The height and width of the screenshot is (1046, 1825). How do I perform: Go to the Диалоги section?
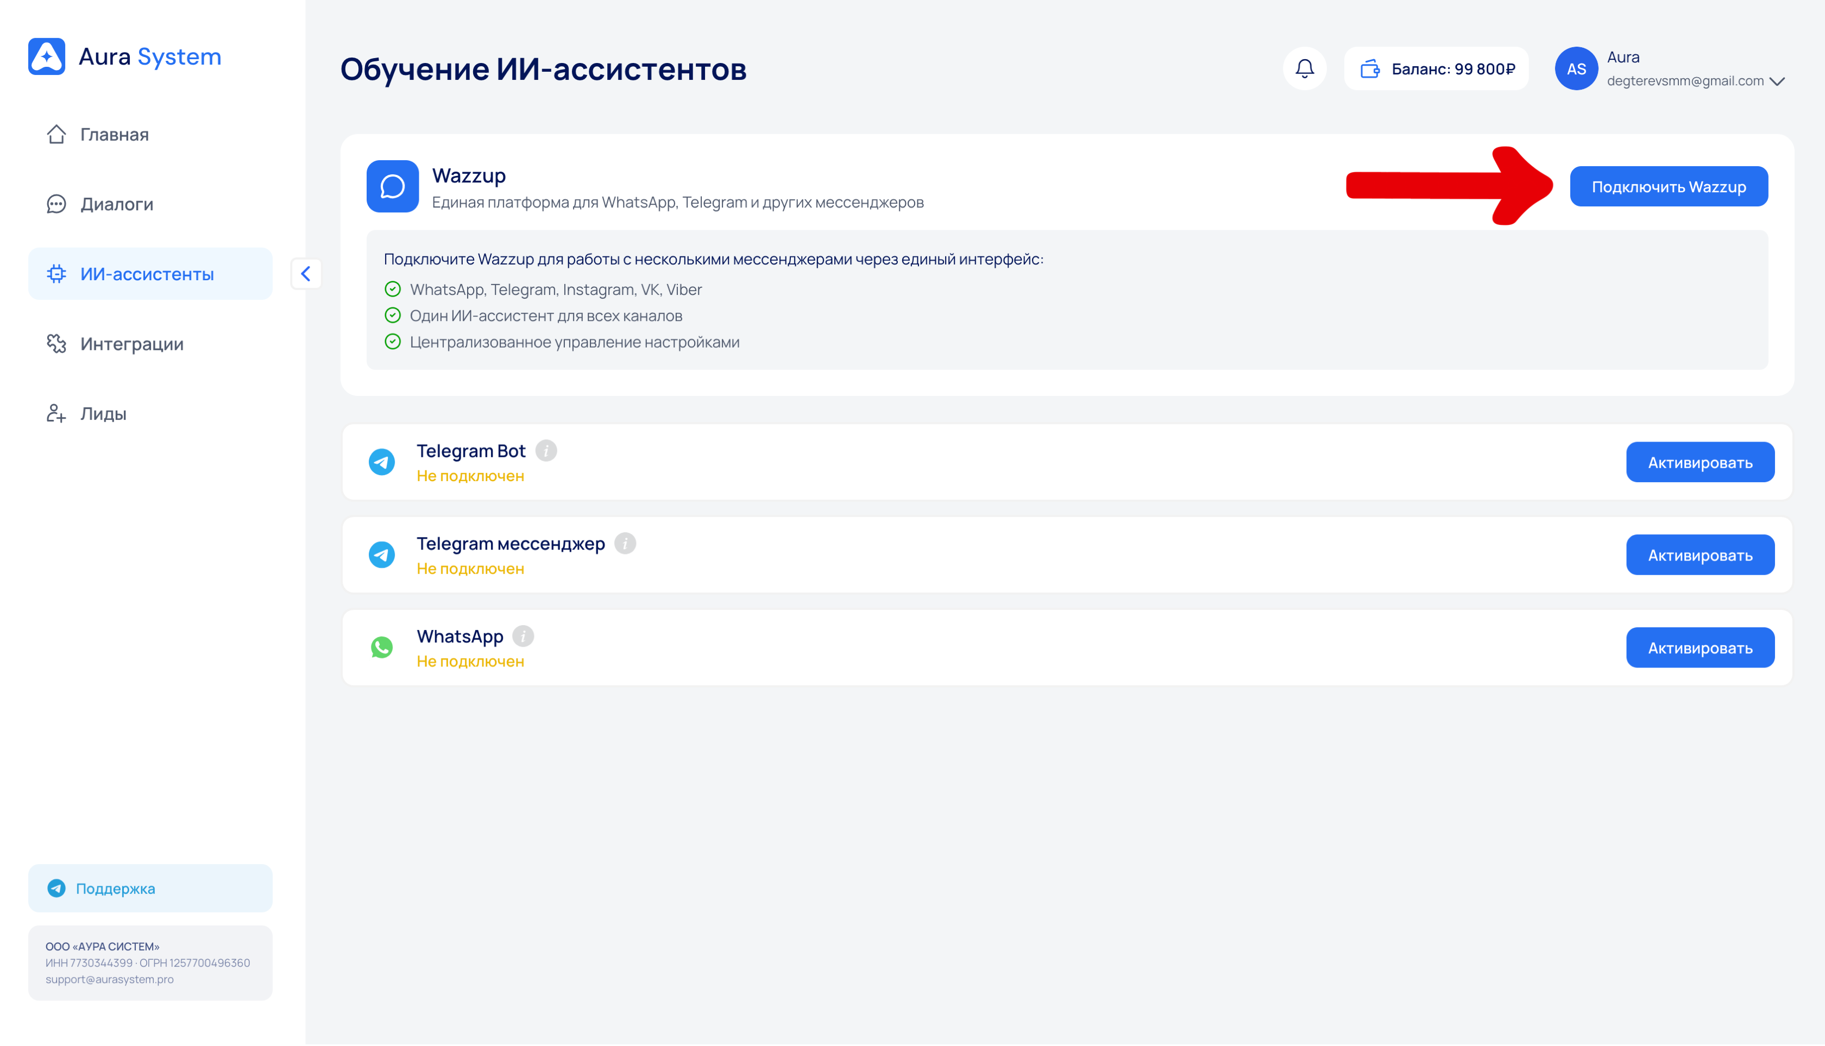(117, 204)
